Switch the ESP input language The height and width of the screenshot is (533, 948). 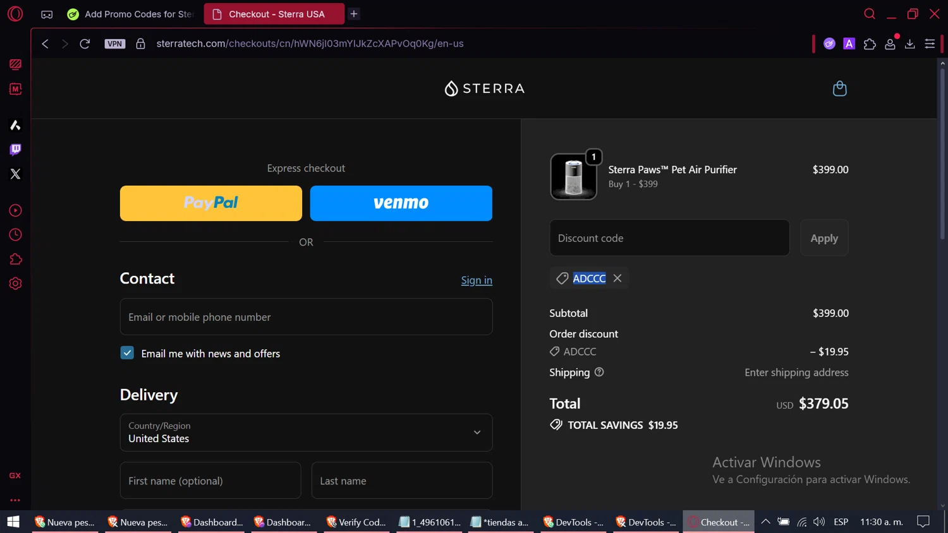(841, 522)
